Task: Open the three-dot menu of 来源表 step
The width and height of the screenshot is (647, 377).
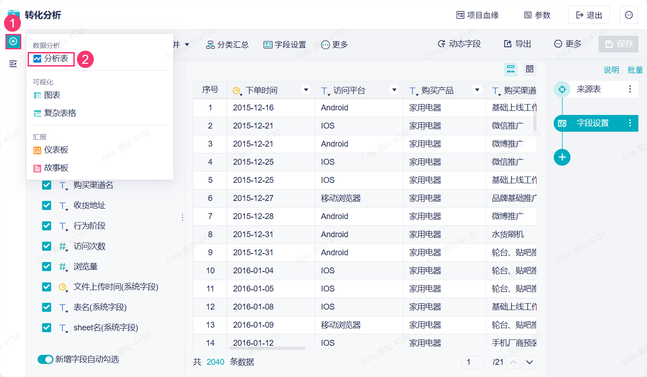Action: point(630,89)
